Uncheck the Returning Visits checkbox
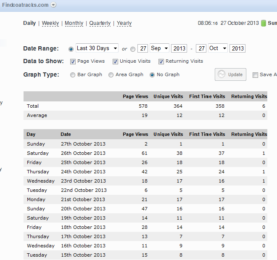Image resolution: width=277 pixels, height=260 pixels. (161, 61)
